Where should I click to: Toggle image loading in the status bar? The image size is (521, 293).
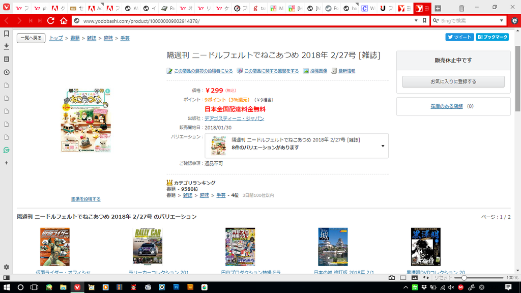415,278
